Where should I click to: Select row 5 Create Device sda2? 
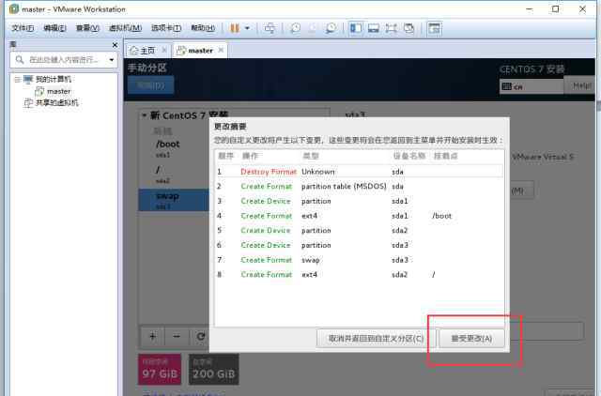click(359, 231)
